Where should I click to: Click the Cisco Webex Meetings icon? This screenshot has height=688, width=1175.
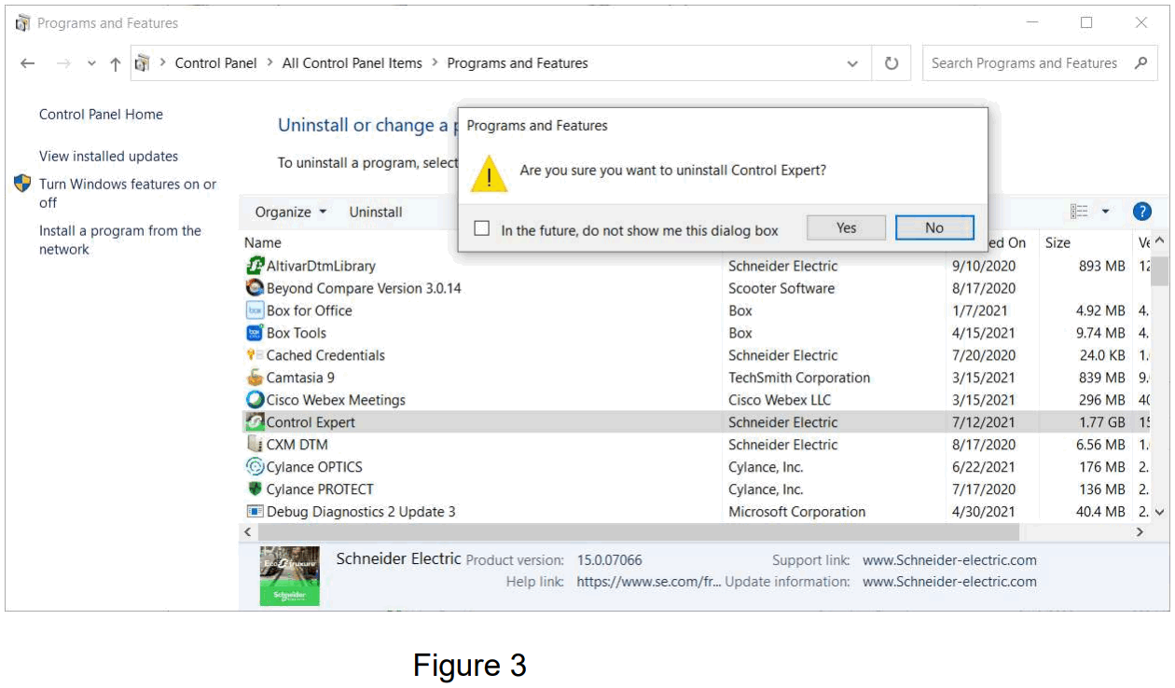253,400
